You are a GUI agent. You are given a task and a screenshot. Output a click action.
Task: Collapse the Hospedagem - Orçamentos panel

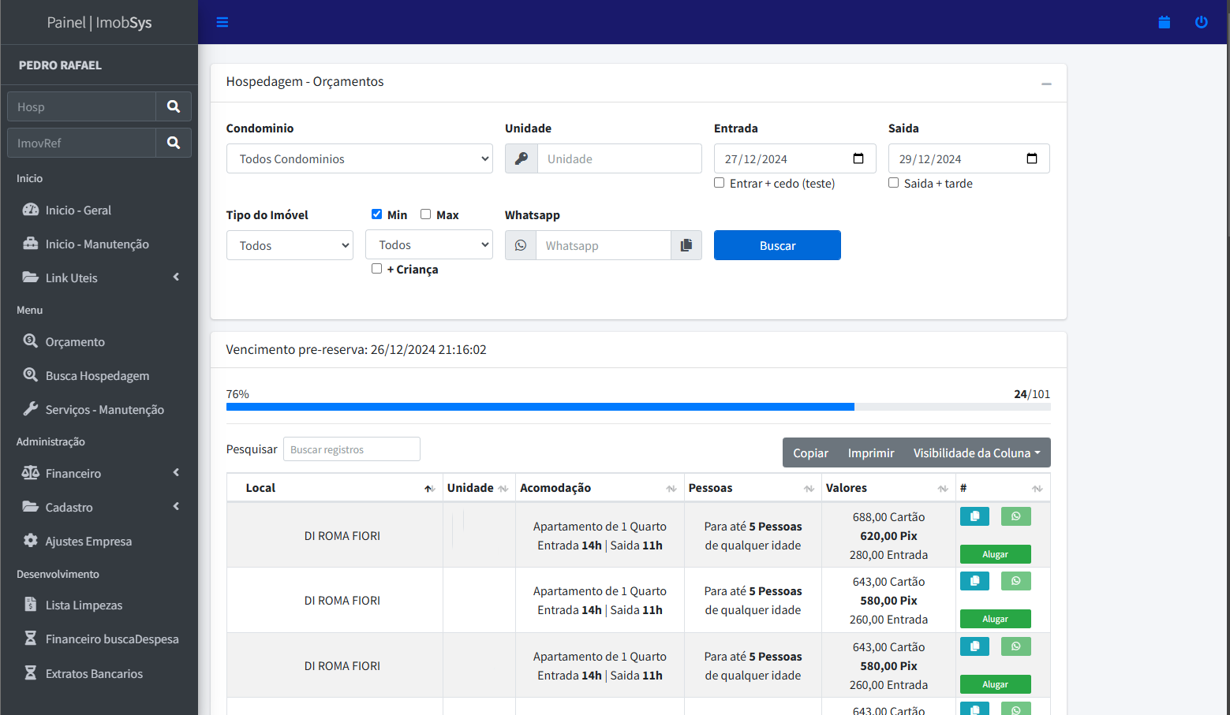point(1046,84)
